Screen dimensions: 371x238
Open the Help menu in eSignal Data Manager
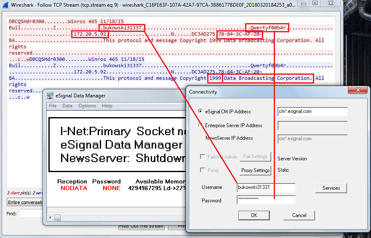(107, 106)
